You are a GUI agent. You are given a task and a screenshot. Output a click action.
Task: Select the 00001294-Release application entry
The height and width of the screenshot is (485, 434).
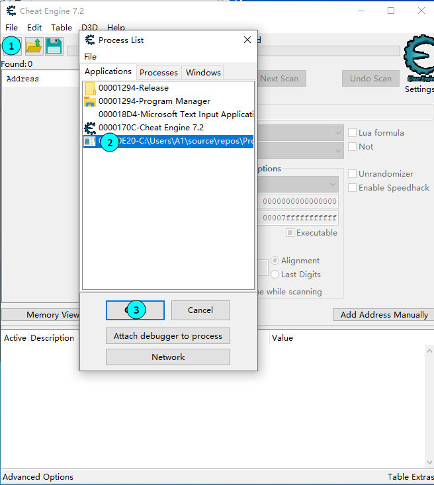click(x=168, y=88)
